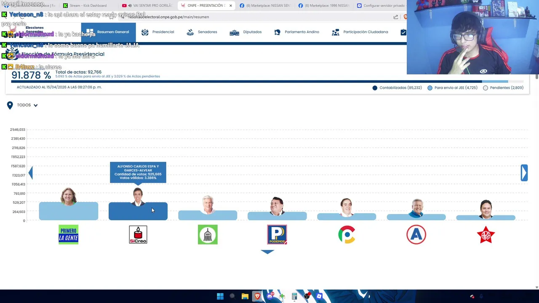
Task: Open OBS Studio from the taskbar
Action: click(307, 296)
